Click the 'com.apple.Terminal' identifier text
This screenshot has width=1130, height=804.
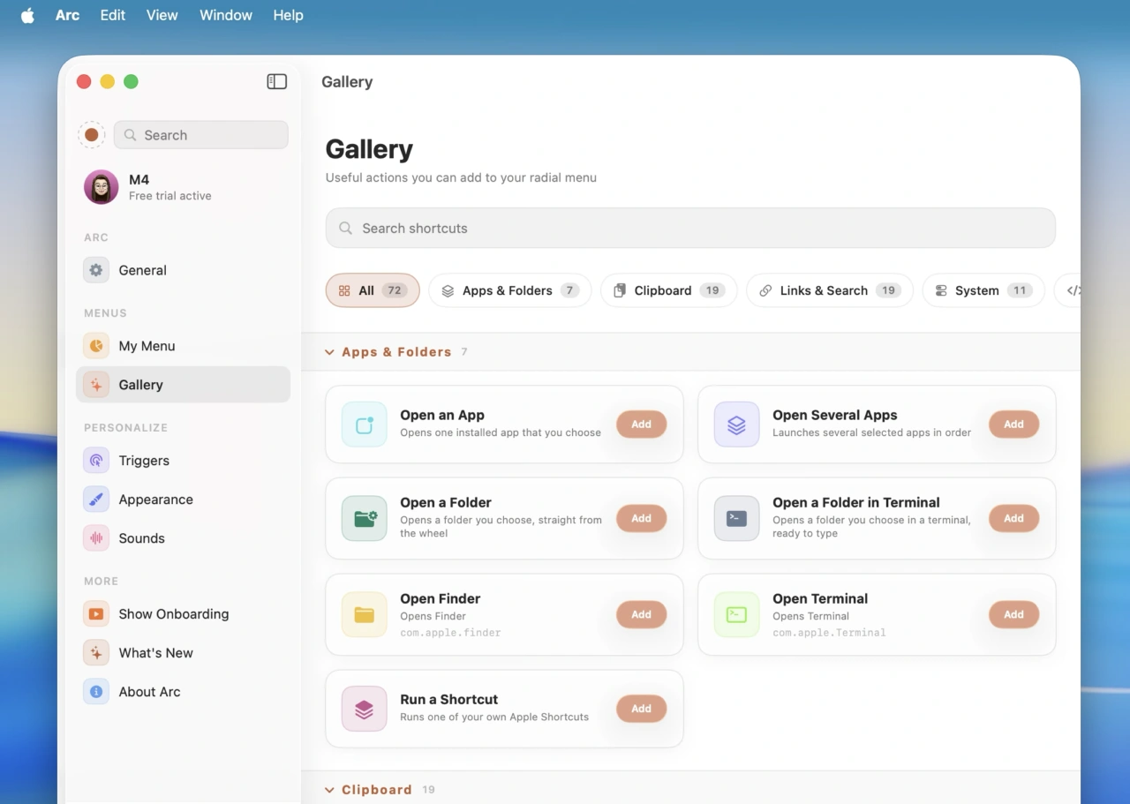click(x=829, y=633)
